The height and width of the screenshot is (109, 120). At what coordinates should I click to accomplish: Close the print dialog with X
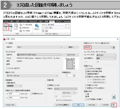coord(118,39)
